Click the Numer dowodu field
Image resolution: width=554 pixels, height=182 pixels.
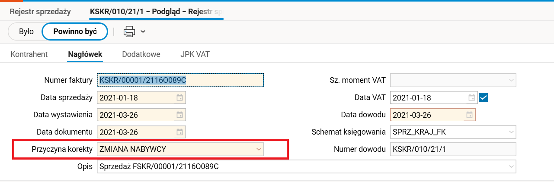(x=453, y=150)
